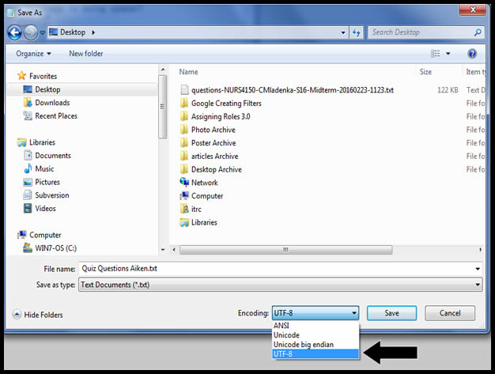
Task: Collapse the Encoding dropdown showing UTF-8
Action: (316, 313)
